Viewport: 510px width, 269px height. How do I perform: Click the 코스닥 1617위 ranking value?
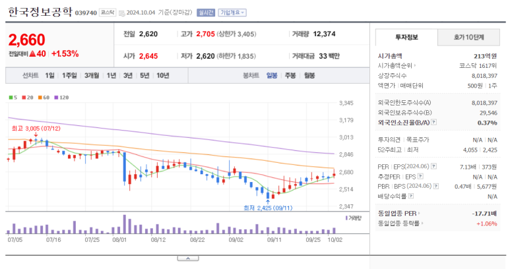coord(478,66)
